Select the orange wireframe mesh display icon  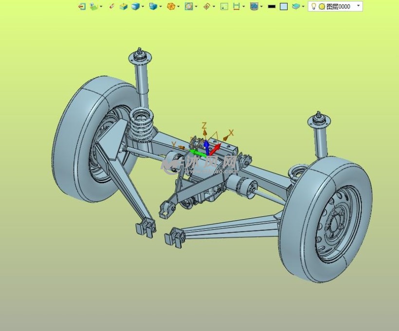coord(171,6)
